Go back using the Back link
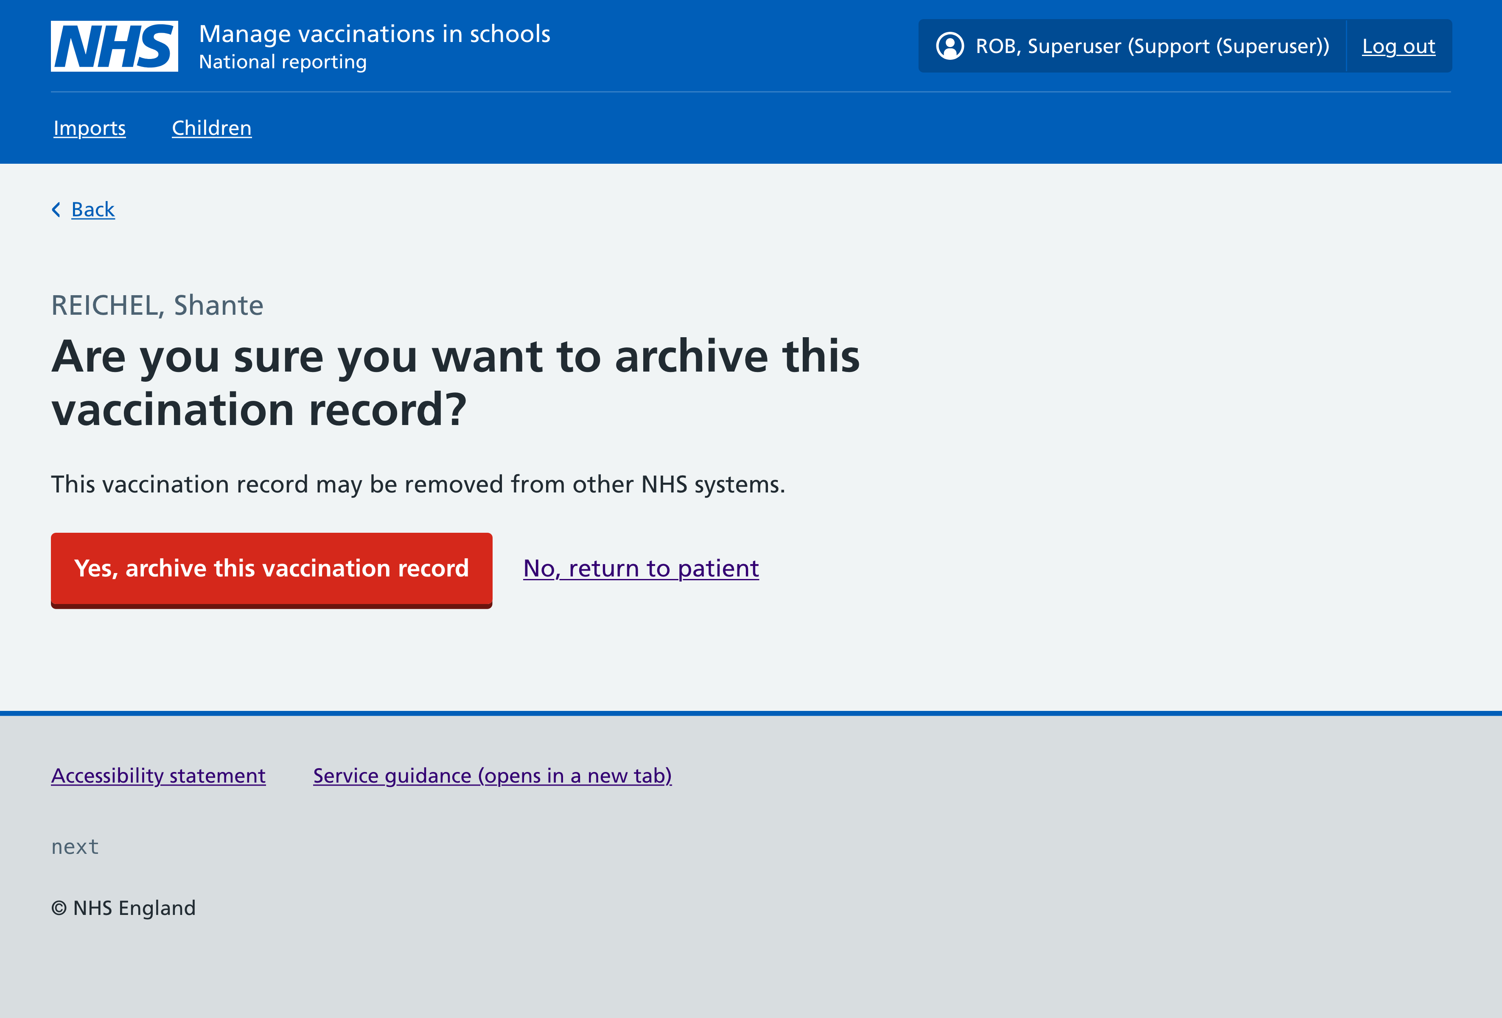 (x=93, y=209)
